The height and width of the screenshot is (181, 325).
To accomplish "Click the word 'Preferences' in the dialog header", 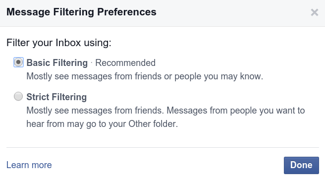I will click(x=127, y=12).
